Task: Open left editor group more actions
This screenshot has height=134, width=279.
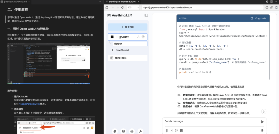Action: click(100, 2)
